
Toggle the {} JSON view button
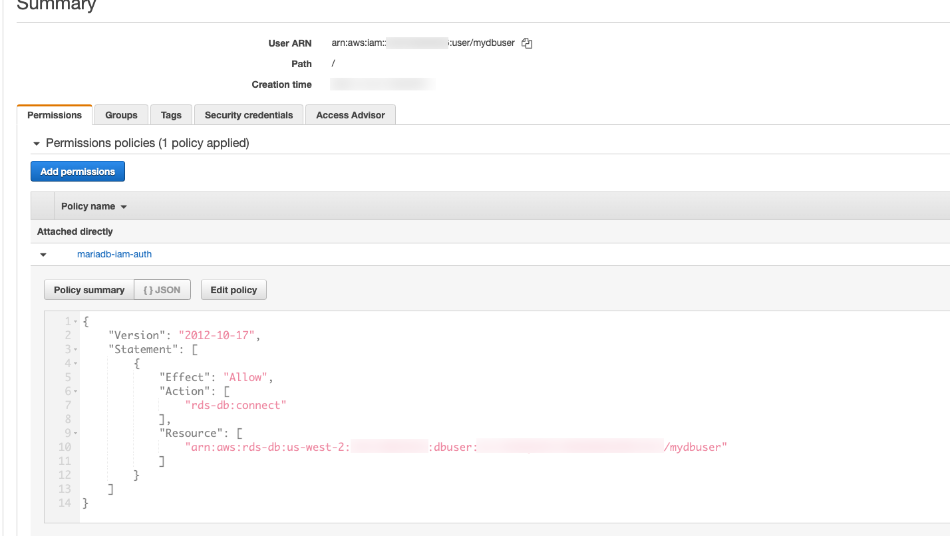[162, 290]
